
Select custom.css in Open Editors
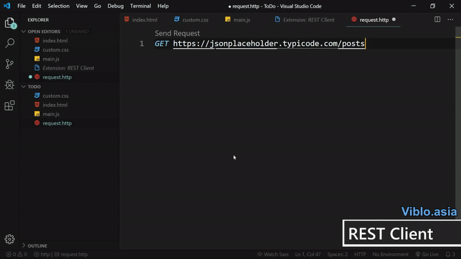point(56,50)
